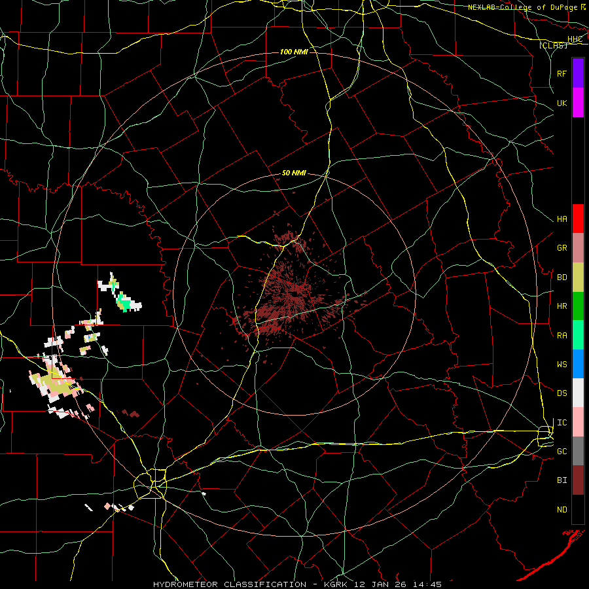Click the "50 NMI" range ring label
The width and height of the screenshot is (589, 589).
tap(294, 173)
